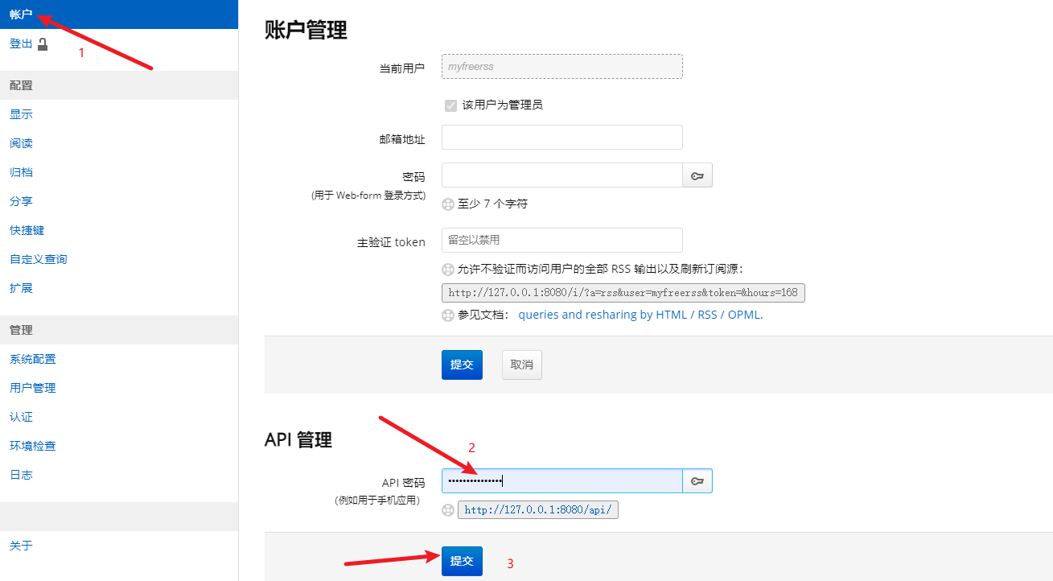This screenshot has width=1053, height=581.
Task: Click help icon beside 参见文档
Action: coord(448,315)
